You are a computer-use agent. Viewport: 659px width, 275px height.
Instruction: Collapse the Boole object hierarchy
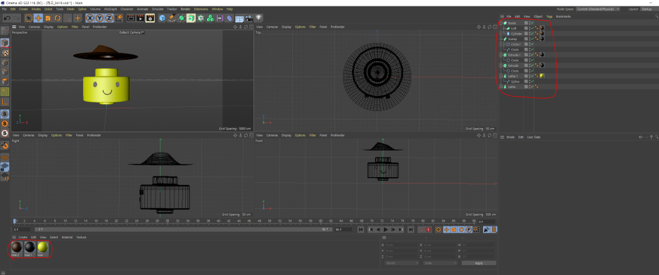[x=501, y=23]
